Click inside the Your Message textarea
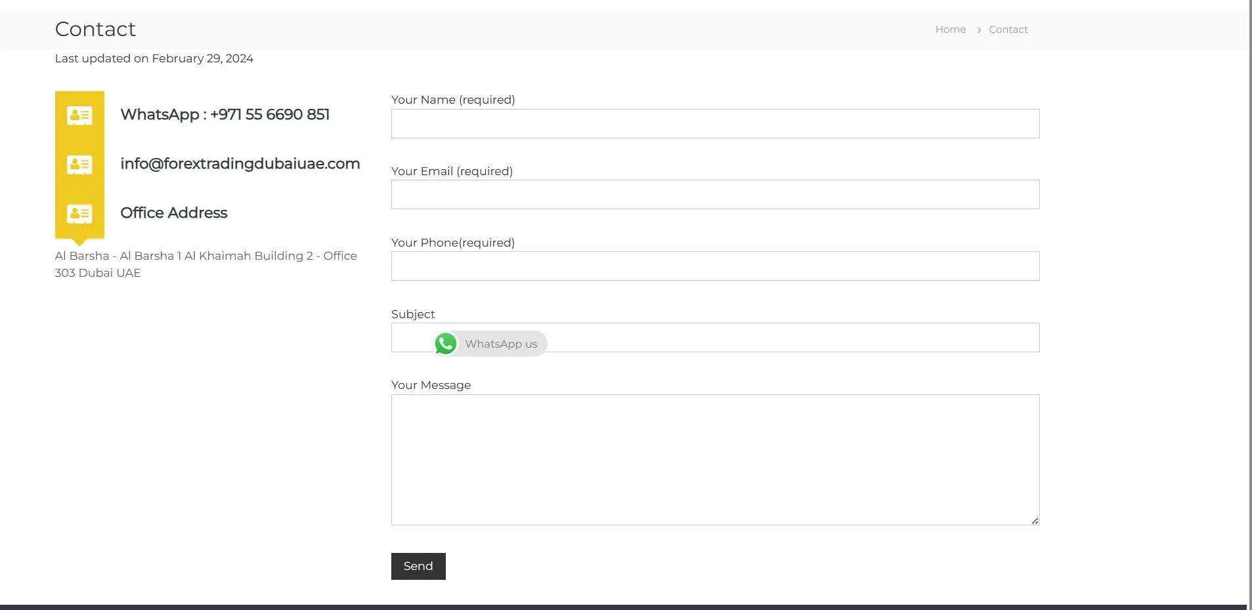Viewport: 1252px width, 610px height. (x=715, y=460)
